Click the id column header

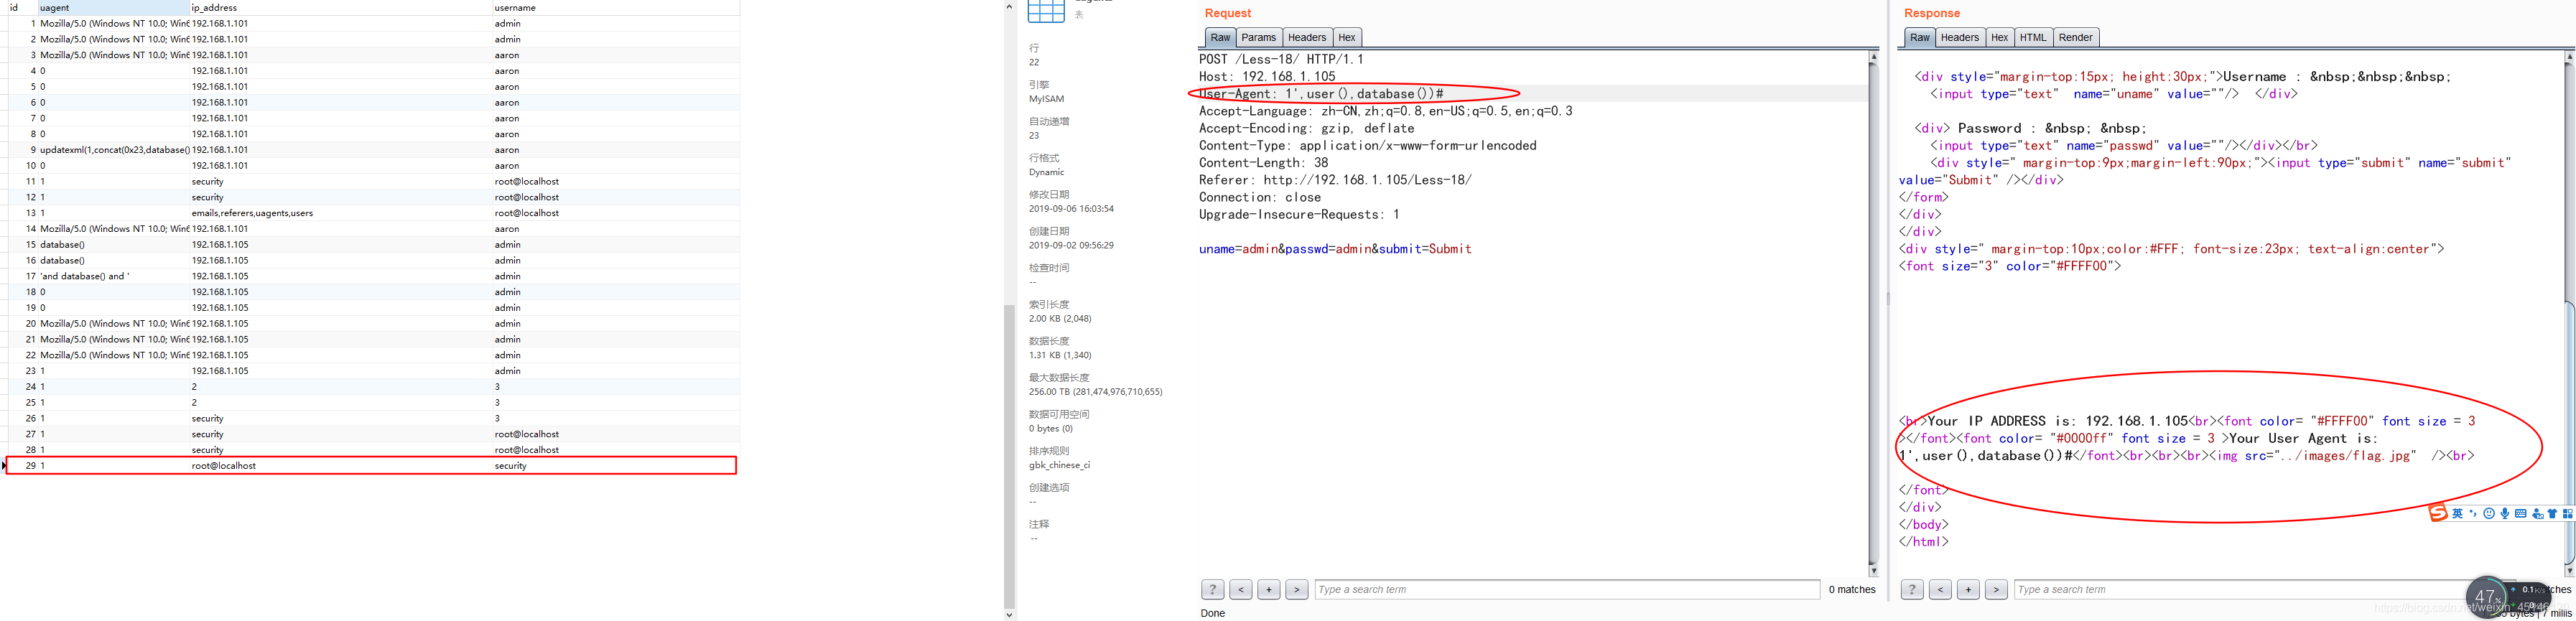point(22,7)
